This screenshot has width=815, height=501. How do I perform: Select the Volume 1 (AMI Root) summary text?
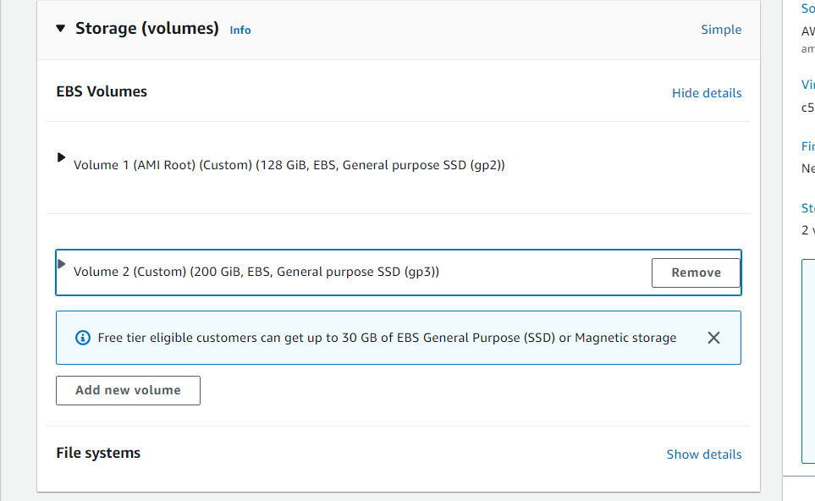coord(289,165)
